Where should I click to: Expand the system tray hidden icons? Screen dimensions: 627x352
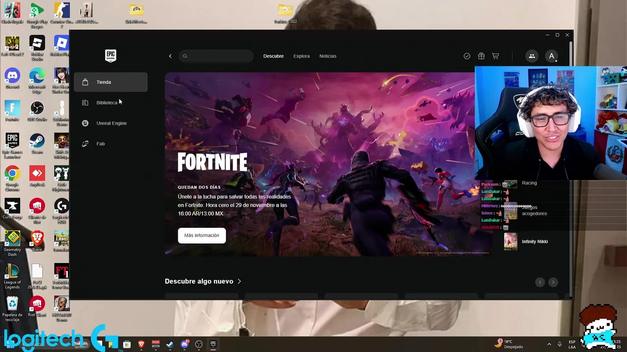click(x=549, y=344)
